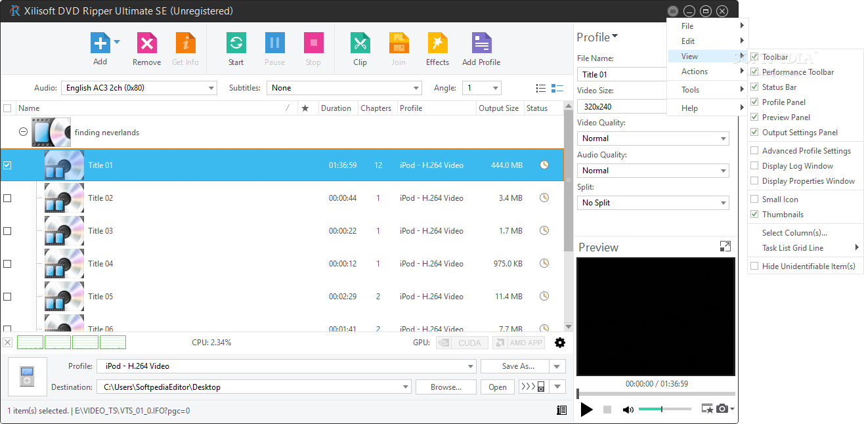Open the Effects tool
The height and width of the screenshot is (424, 864).
point(438,43)
